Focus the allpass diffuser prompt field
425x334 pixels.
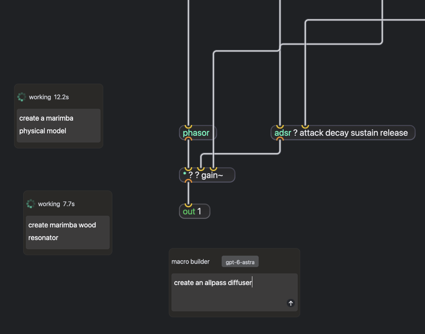point(234,292)
